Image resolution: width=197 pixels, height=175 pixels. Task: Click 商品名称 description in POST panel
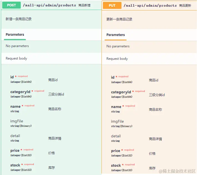pyautogui.click(x=55, y=109)
